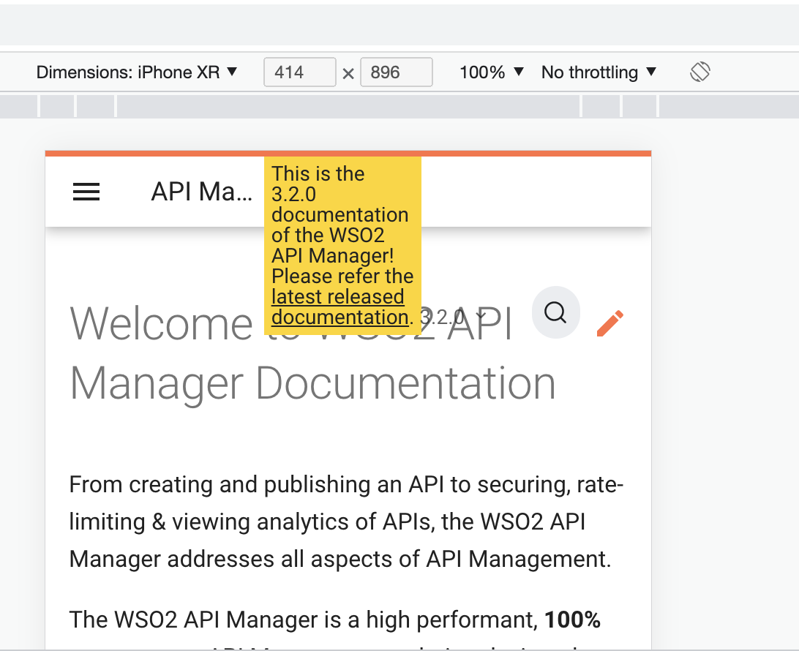The image size is (799, 651).
Task: Open the hamburger navigation menu
Action: point(86,192)
